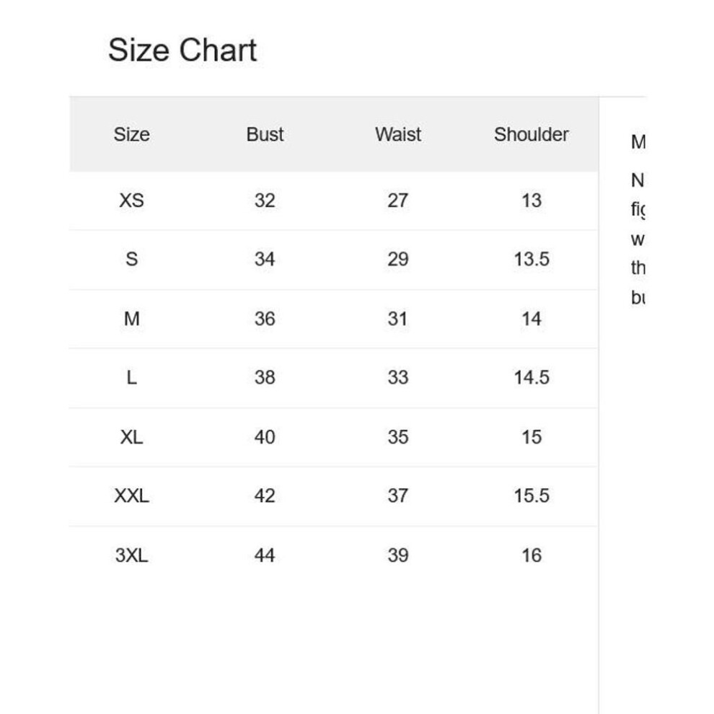Screen dimensions: 714x714
Task: Click shoulder value 13.5 for S
Action: pyautogui.click(x=532, y=259)
